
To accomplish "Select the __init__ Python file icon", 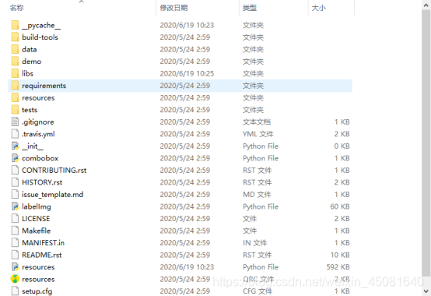I will 15,146.
